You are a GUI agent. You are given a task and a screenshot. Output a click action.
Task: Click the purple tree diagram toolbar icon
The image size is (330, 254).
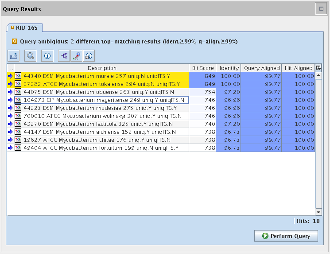click(x=64, y=56)
